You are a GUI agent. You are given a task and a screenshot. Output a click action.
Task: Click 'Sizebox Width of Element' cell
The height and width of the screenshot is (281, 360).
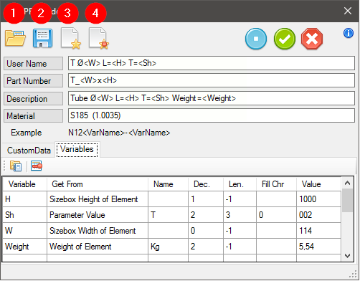click(x=98, y=231)
